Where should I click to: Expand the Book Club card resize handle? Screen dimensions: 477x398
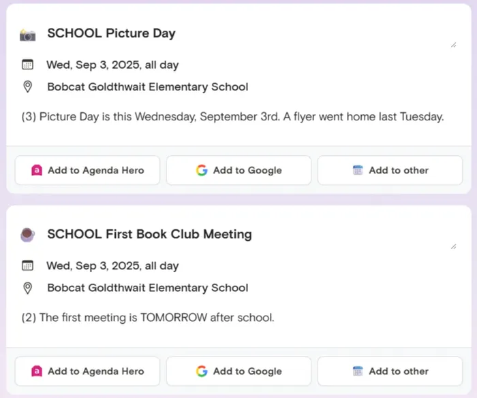[453, 246]
